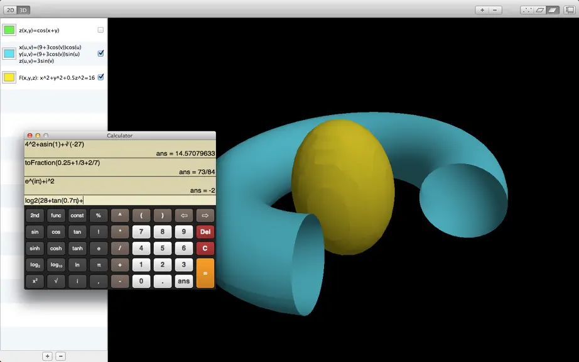579x362 pixels.
Task: Switch to the 2D tab
Action: tap(10, 10)
